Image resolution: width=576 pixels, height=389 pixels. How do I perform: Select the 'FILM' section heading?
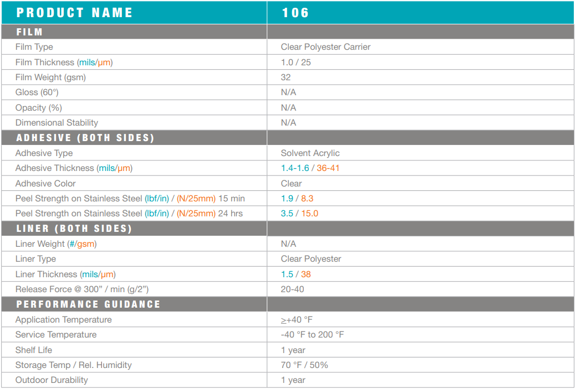[x=29, y=32]
